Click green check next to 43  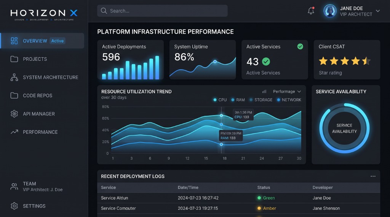click(x=266, y=62)
